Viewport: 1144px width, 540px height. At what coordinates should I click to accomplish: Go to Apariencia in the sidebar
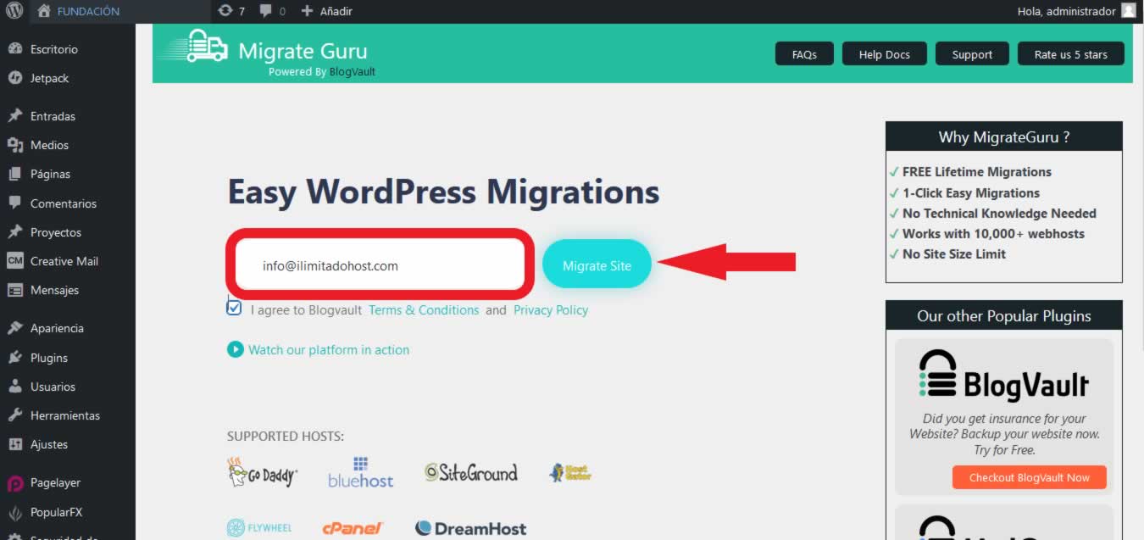pos(57,328)
